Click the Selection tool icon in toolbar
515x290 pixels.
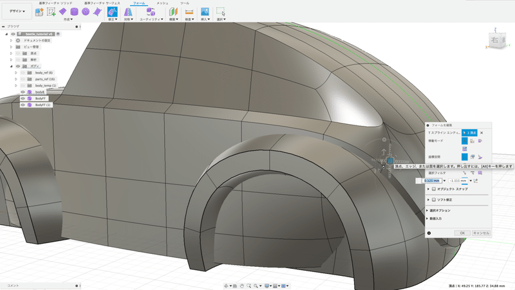(221, 12)
